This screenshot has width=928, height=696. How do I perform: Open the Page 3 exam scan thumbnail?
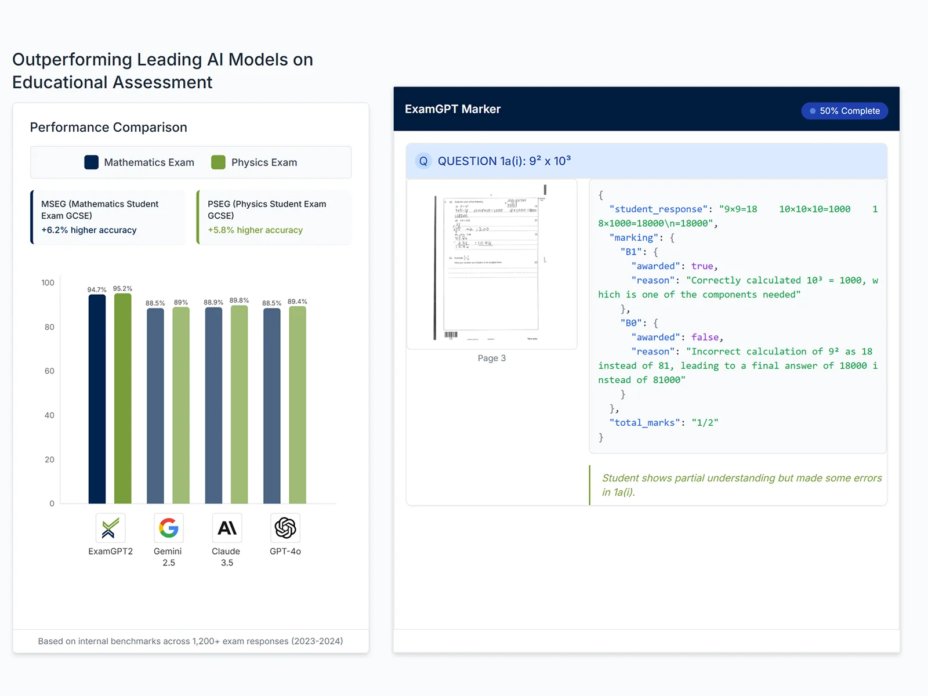492,264
